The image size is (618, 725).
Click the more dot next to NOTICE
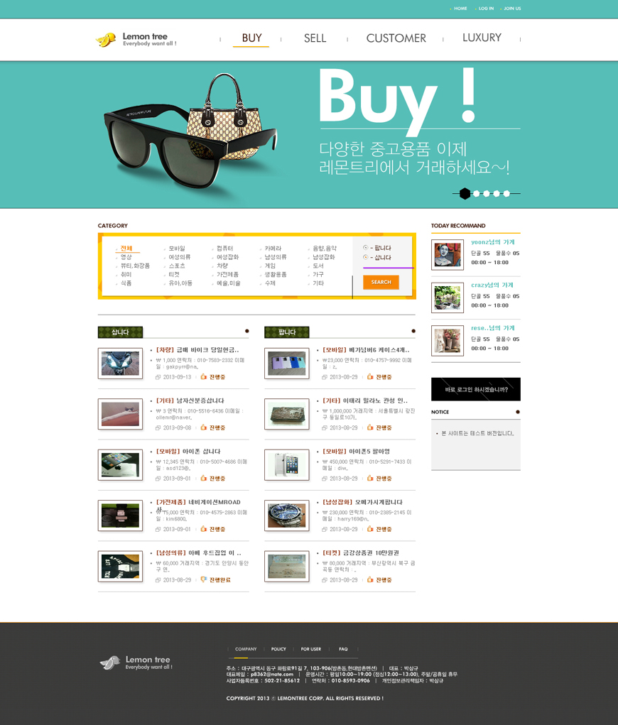pos(518,412)
